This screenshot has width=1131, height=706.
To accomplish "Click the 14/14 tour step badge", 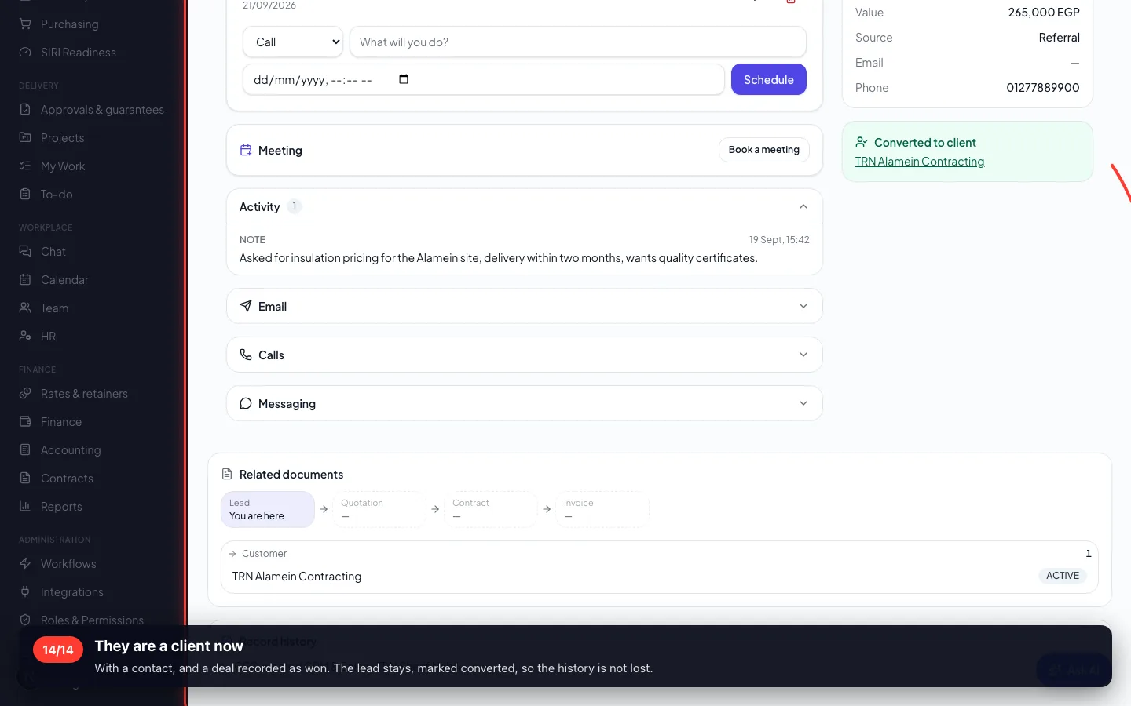I will [x=58, y=650].
